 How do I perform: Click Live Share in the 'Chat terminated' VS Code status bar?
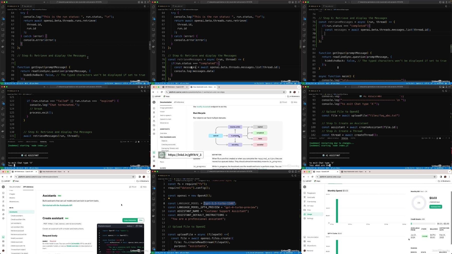[34, 168]
